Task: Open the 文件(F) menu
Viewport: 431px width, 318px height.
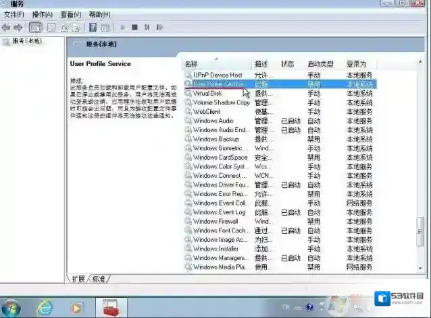Action: (14, 14)
